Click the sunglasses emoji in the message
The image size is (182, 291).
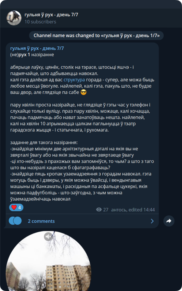[x=83, y=93]
